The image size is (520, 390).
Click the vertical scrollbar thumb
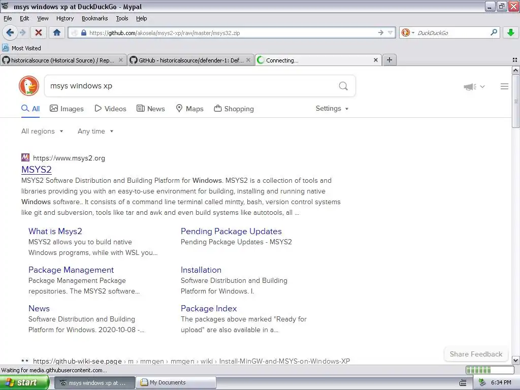pos(516,101)
